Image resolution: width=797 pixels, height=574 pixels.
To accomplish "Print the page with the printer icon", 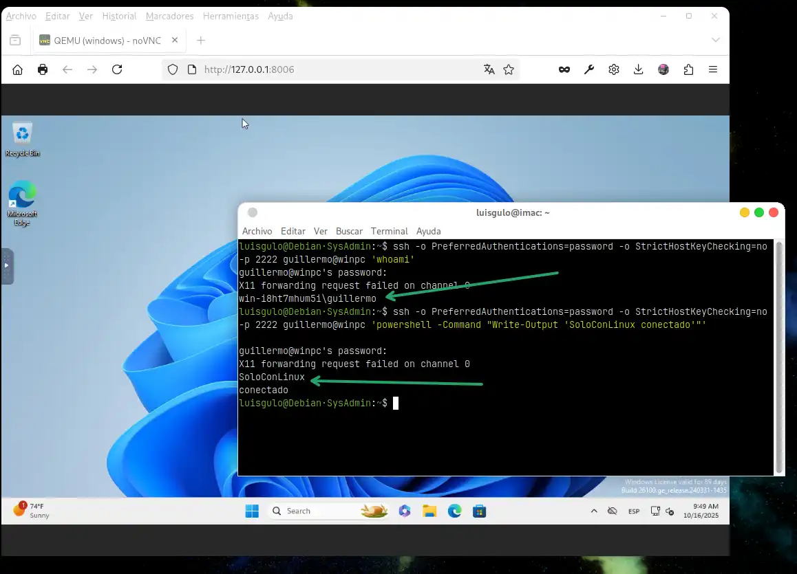I will pyautogui.click(x=43, y=69).
